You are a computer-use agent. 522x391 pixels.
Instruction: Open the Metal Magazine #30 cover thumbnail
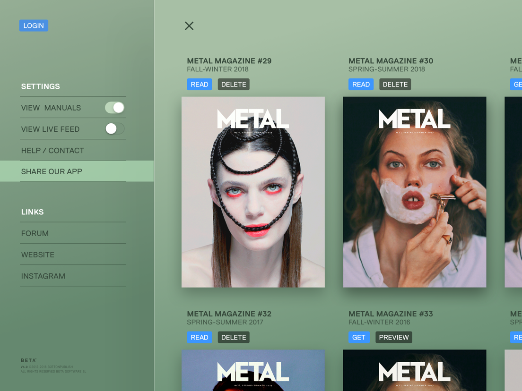415,192
